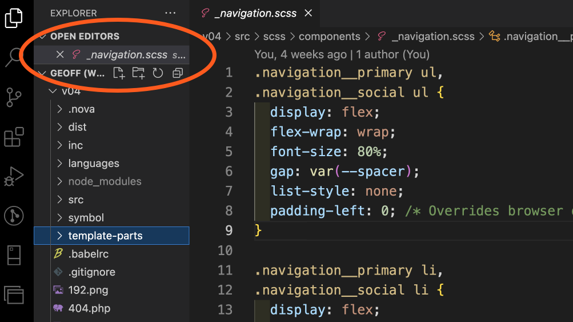Screen dimensions: 573x322
Task: Select the _navigation.scss editor tab
Action: click(x=255, y=13)
